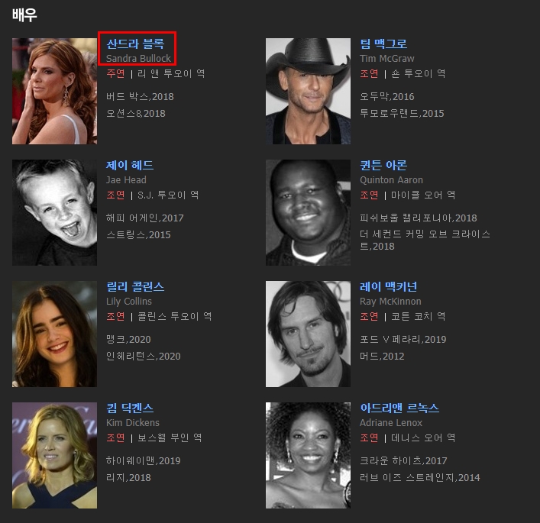The height and width of the screenshot is (523, 540).
Task: Open the 산드라 블록 actor name link
Action: pos(135,44)
